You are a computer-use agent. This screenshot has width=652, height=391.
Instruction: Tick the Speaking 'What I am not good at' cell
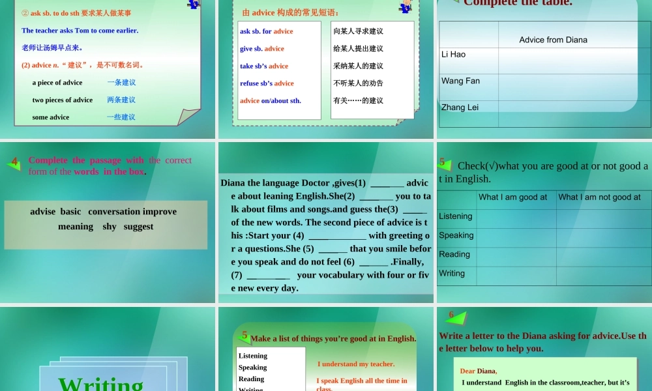pos(604,235)
